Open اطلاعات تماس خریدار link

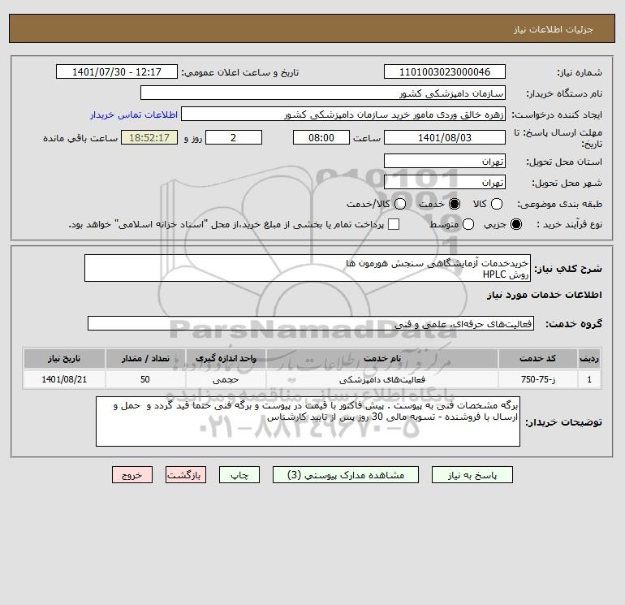point(134,115)
